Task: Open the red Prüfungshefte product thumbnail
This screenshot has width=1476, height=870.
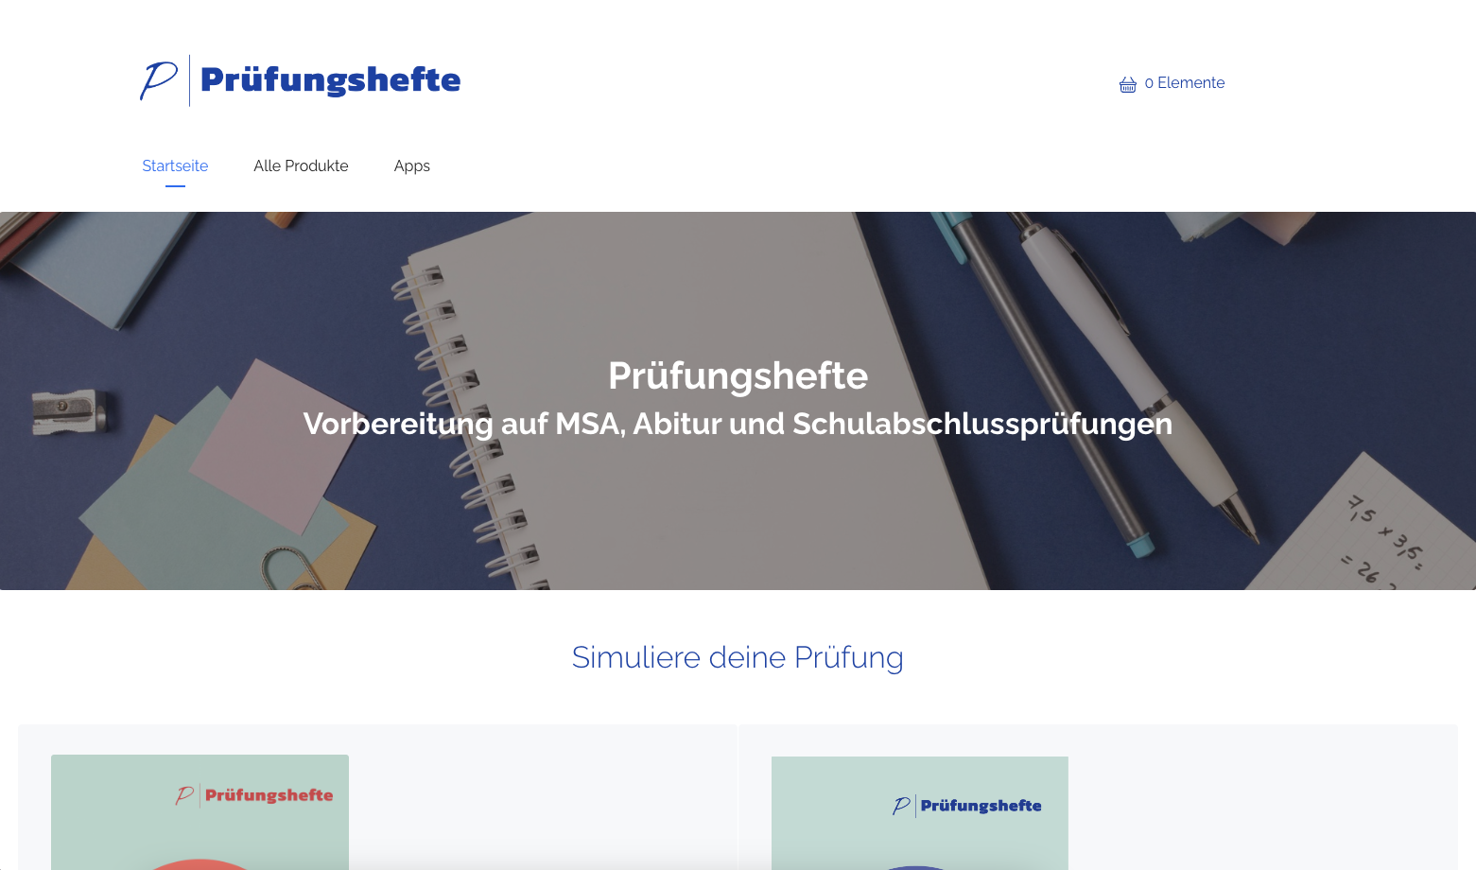Action: click(x=200, y=812)
